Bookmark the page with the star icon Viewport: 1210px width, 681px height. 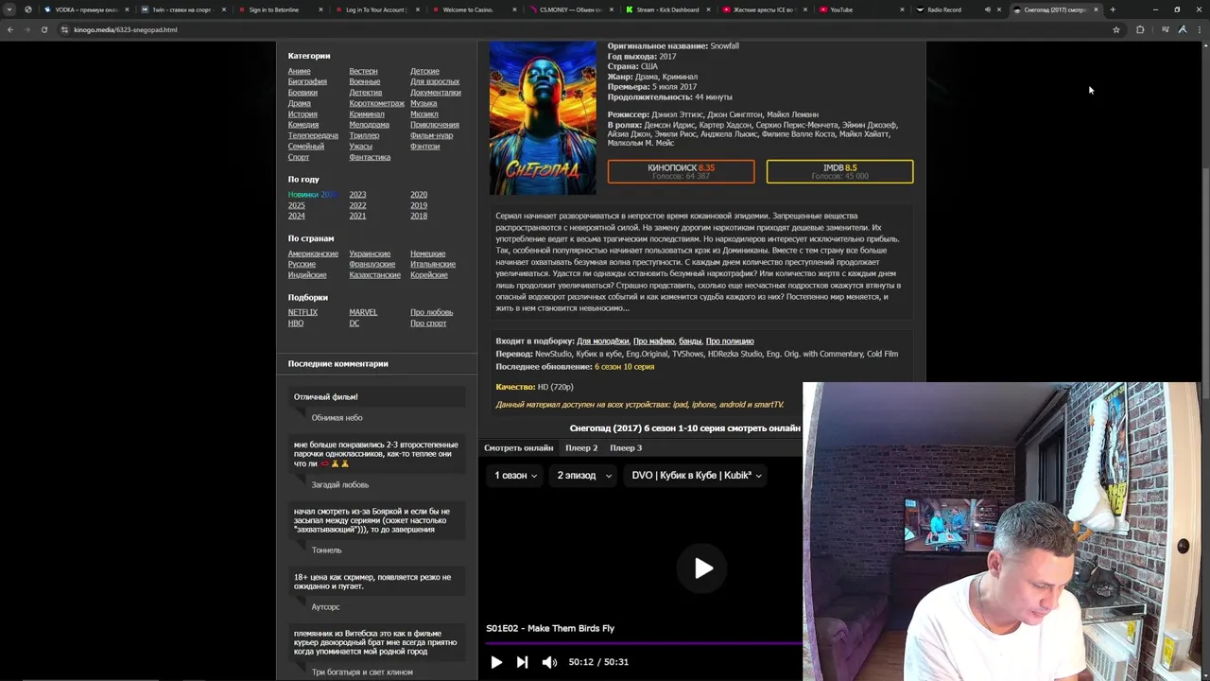pyautogui.click(x=1116, y=29)
